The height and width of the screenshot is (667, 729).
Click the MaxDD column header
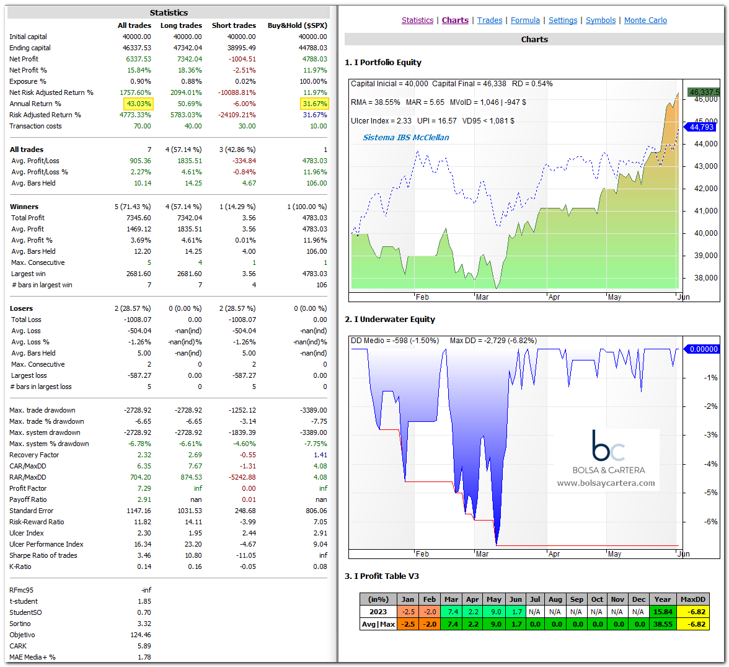point(693,599)
